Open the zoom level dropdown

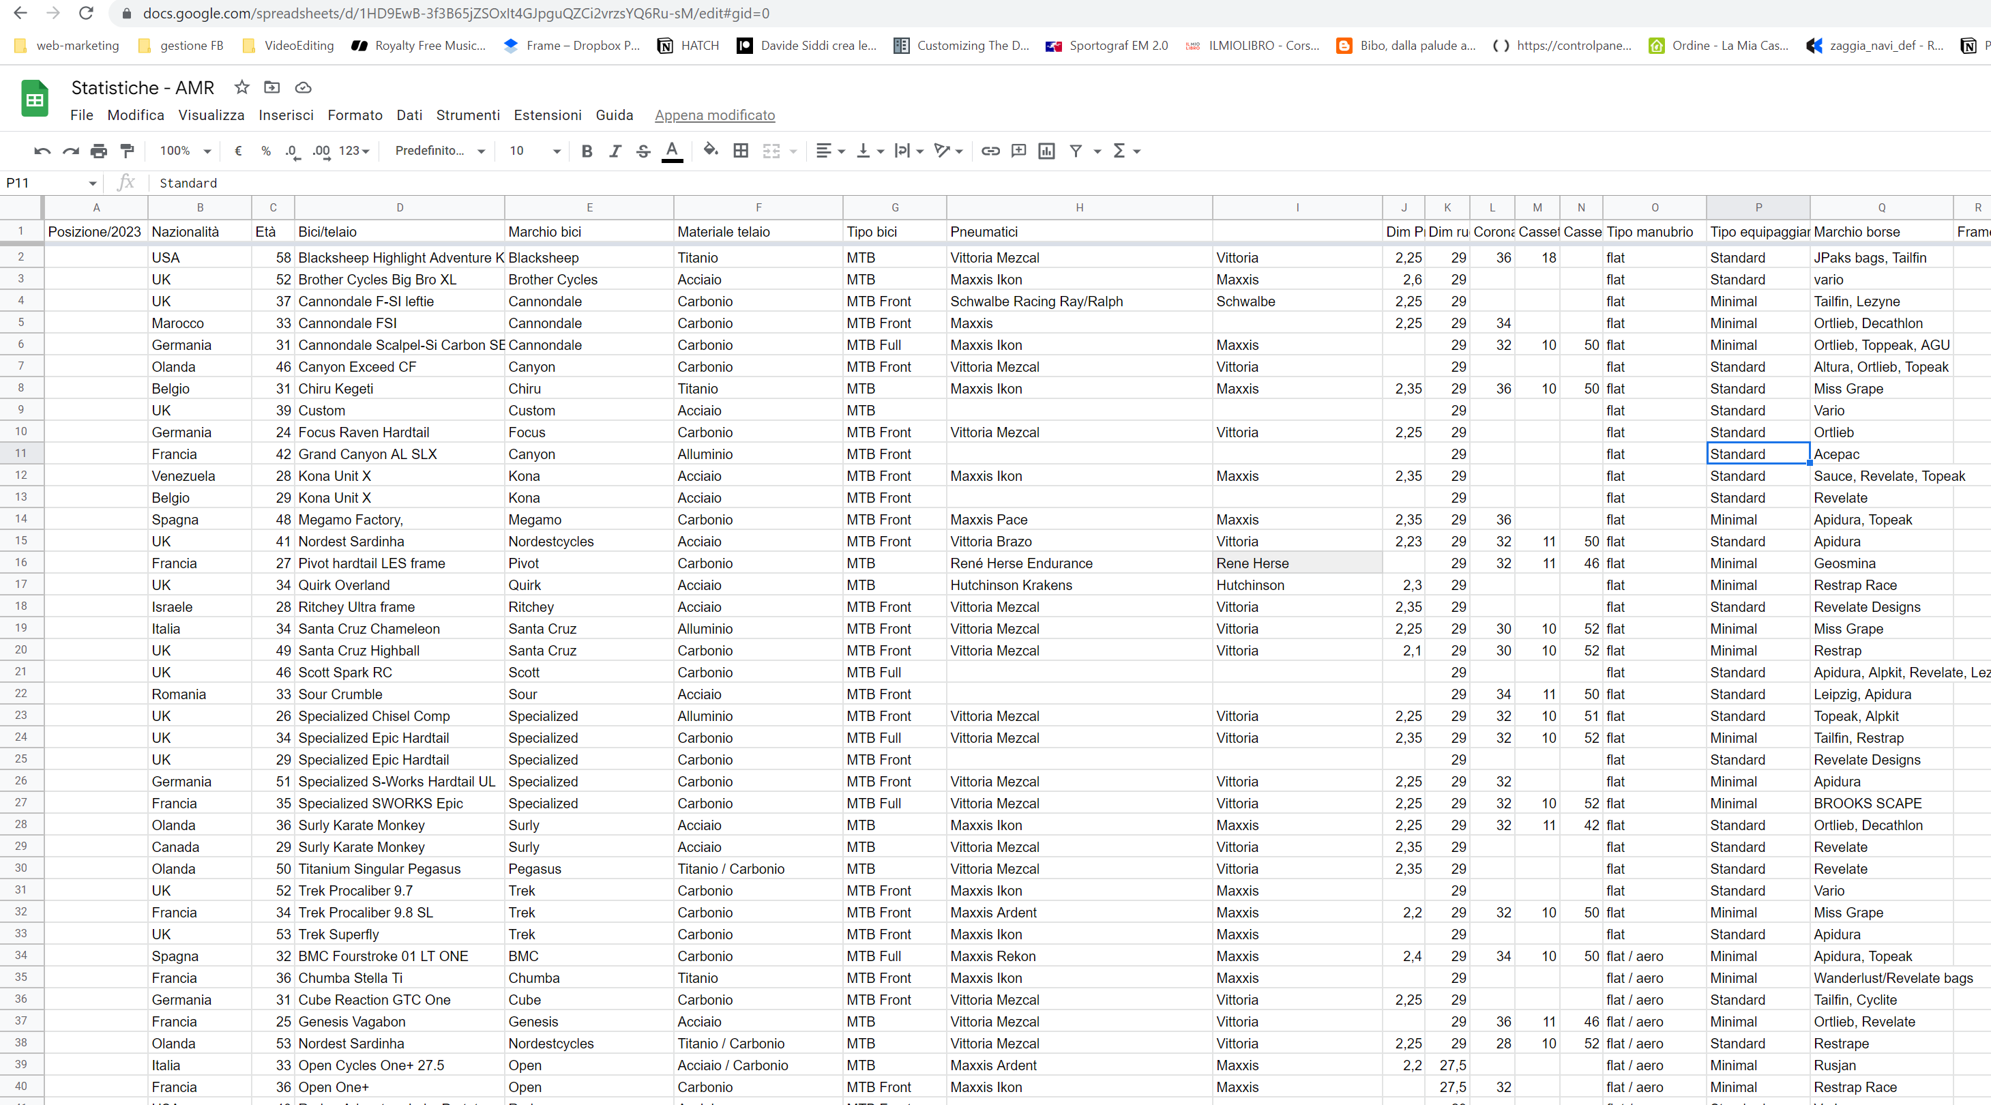(x=185, y=151)
